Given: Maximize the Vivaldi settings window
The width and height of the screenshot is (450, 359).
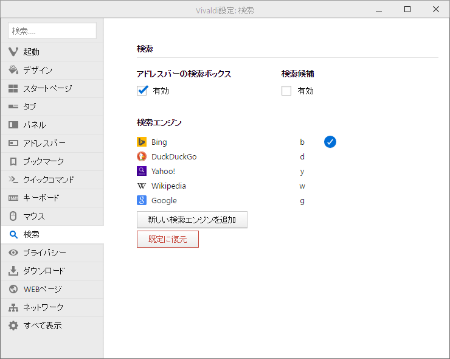Looking at the screenshot, I should [407, 9].
